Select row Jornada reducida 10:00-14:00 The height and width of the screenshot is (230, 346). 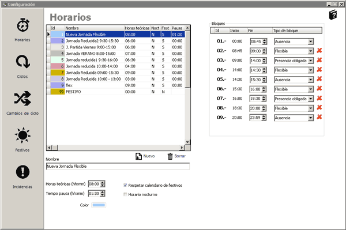[116, 66]
